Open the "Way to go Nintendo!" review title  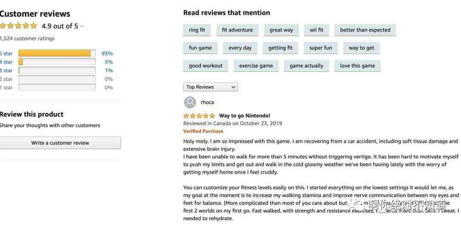244,116
